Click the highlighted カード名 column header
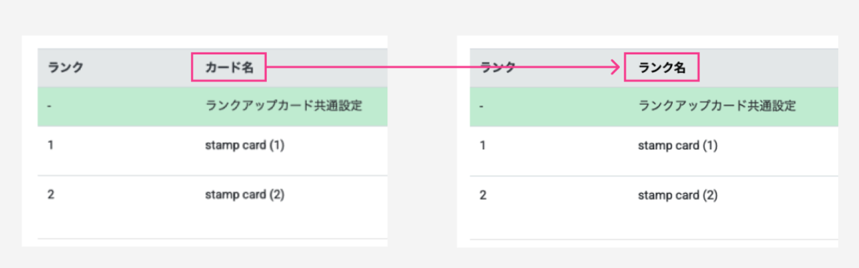Image resolution: width=859 pixels, height=268 pixels. [229, 68]
